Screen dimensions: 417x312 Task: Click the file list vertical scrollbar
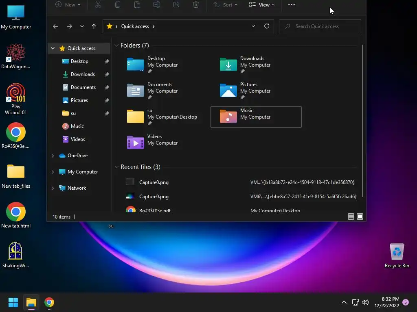tap(363, 121)
